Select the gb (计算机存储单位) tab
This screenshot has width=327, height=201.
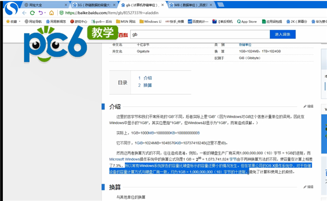[x=142, y=5]
